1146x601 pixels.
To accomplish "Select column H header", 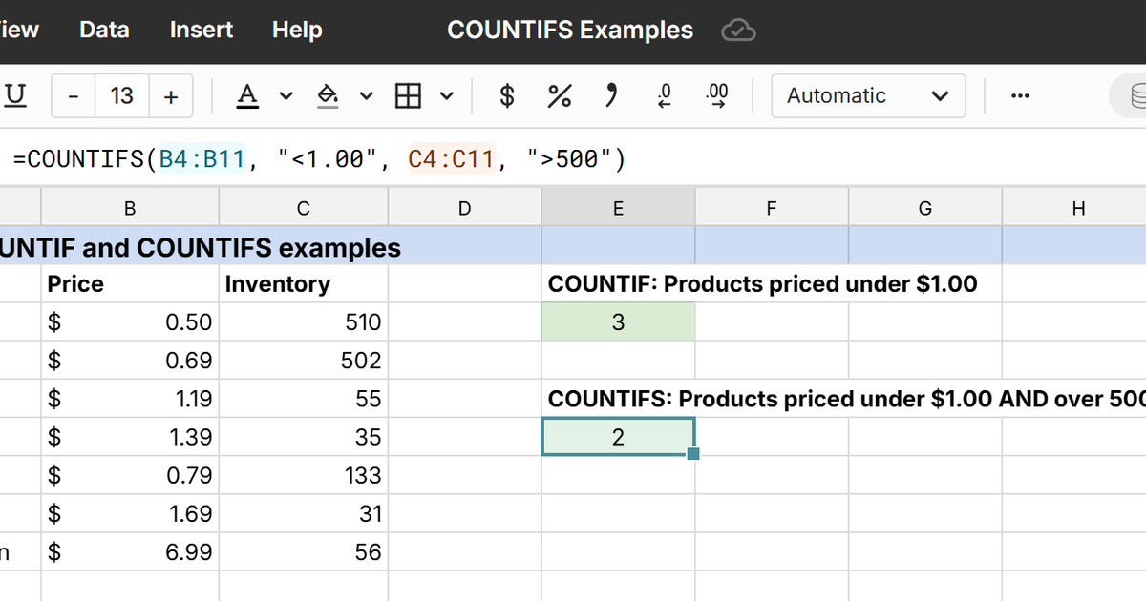I will click(1078, 208).
